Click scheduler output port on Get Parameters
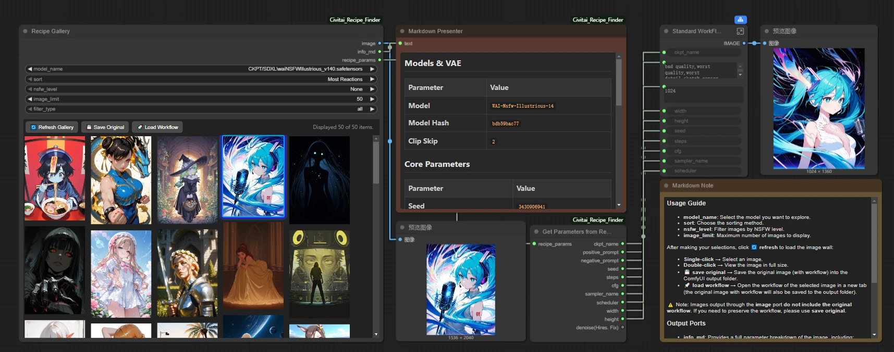Viewport: 894px width, 352px height. [x=622, y=303]
